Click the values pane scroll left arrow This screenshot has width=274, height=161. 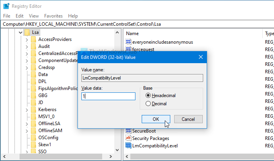[127, 156]
